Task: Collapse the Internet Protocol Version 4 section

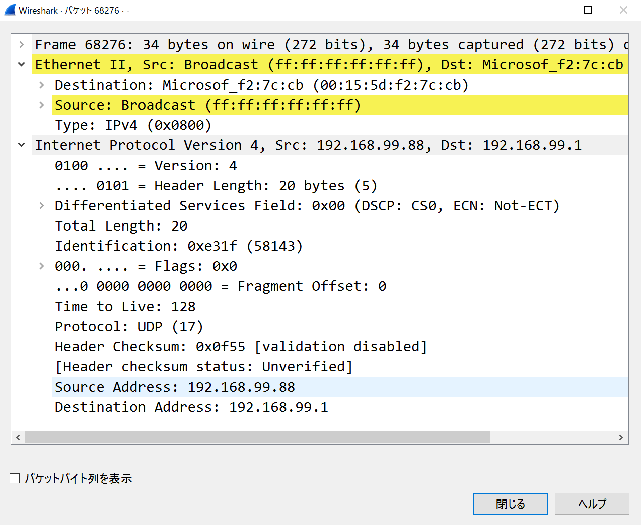Action: pyautogui.click(x=22, y=145)
